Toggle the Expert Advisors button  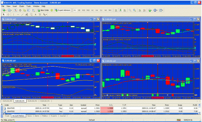[x=63, y=10]
